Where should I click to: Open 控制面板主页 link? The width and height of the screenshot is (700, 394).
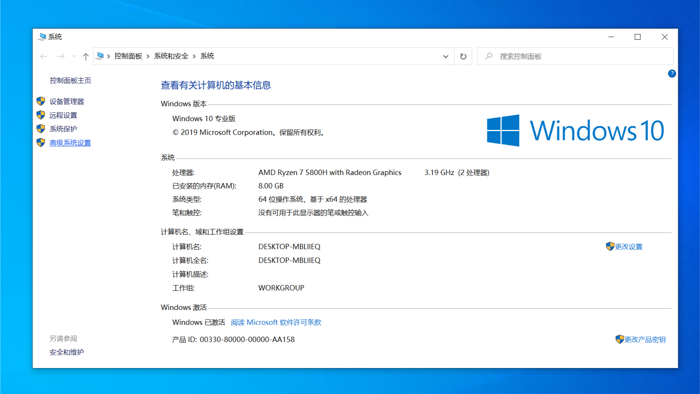[x=70, y=81]
